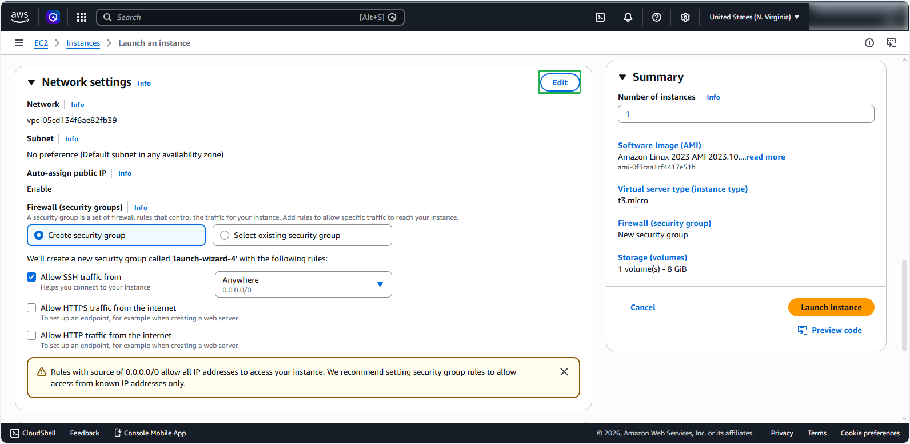Open the settings gear
The image size is (910, 444).
pyautogui.click(x=685, y=17)
